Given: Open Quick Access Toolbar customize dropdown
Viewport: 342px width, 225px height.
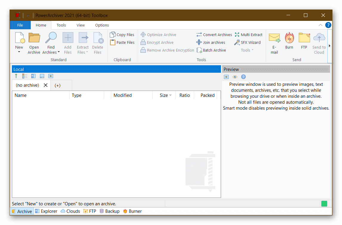Looking at the screenshot, I should (28, 16).
